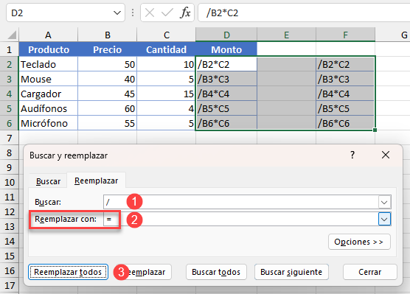Click the Precio cell with value 55
Viewport: 410px width, 294px height.
[x=107, y=123]
